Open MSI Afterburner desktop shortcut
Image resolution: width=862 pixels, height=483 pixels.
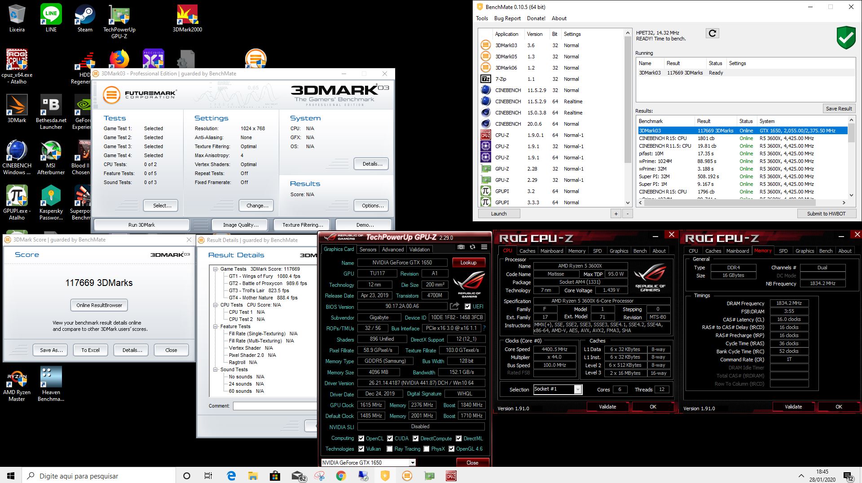tap(51, 158)
